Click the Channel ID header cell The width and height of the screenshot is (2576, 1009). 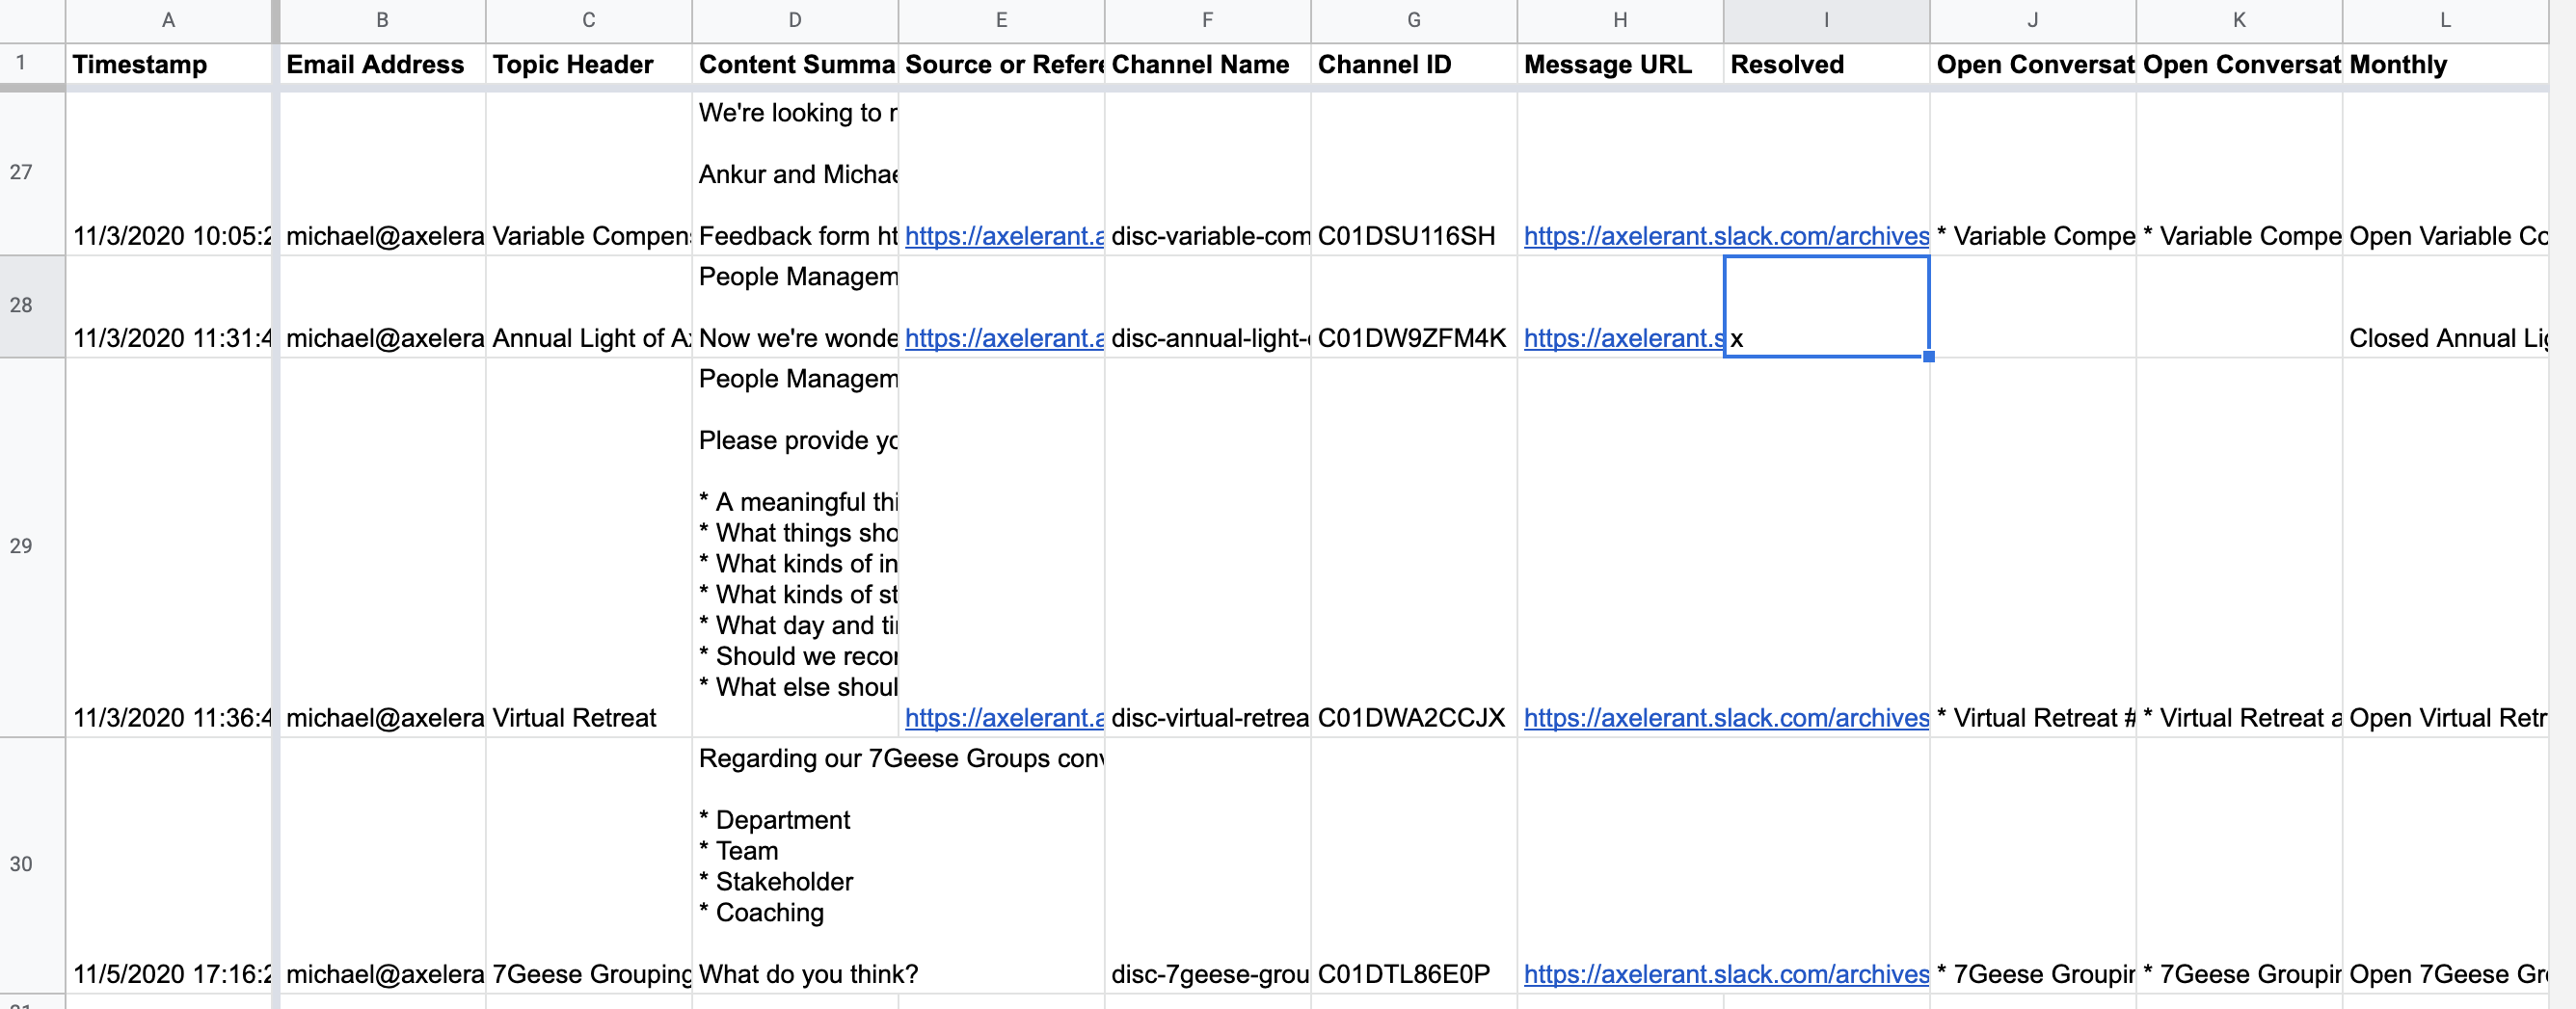click(1414, 64)
